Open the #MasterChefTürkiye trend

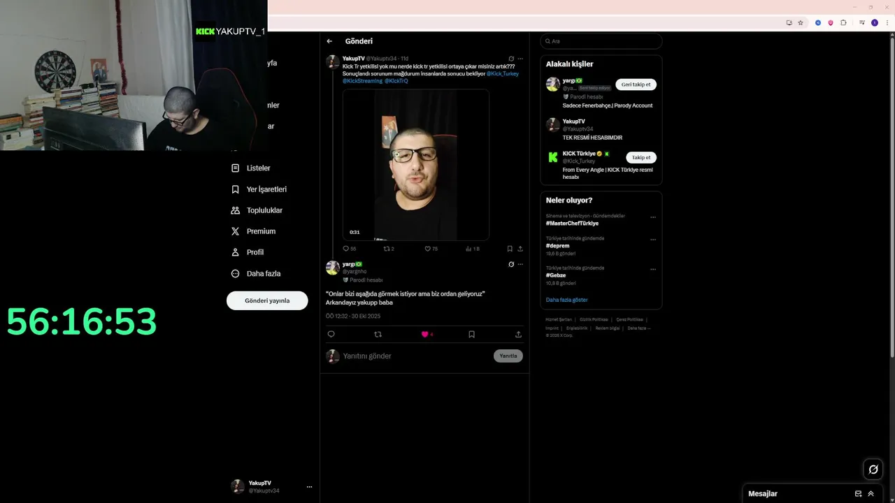572,224
